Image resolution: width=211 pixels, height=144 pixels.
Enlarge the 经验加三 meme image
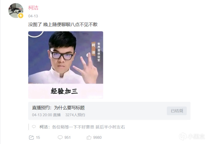66,65
